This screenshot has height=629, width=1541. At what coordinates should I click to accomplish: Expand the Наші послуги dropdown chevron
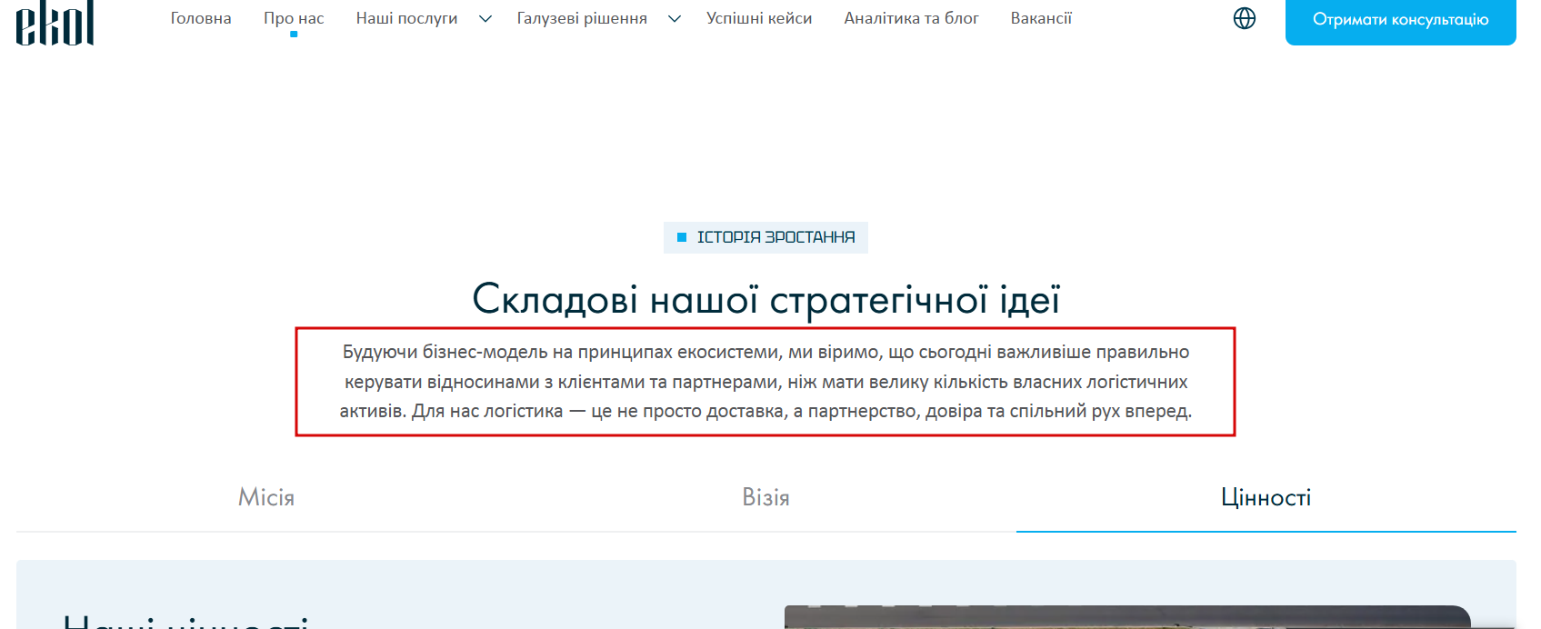(485, 19)
